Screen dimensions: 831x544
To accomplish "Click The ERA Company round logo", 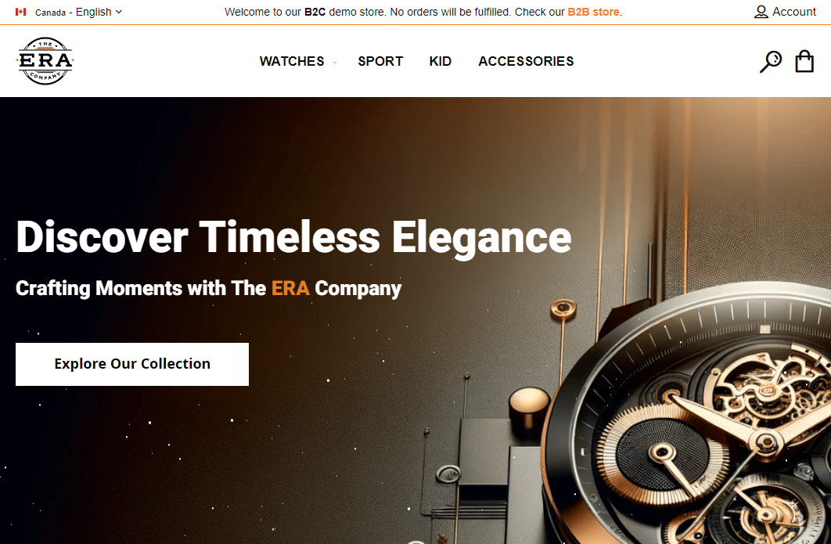I will tap(45, 61).
